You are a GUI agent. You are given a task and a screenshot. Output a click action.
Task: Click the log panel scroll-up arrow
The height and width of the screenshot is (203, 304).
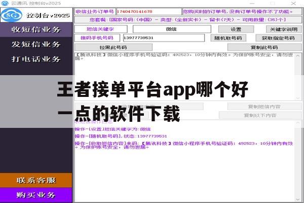pos(298,123)
